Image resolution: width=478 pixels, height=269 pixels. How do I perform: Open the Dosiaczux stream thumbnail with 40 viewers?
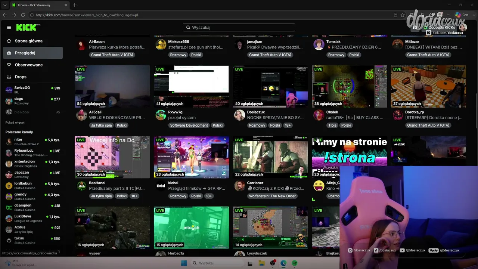270,87
